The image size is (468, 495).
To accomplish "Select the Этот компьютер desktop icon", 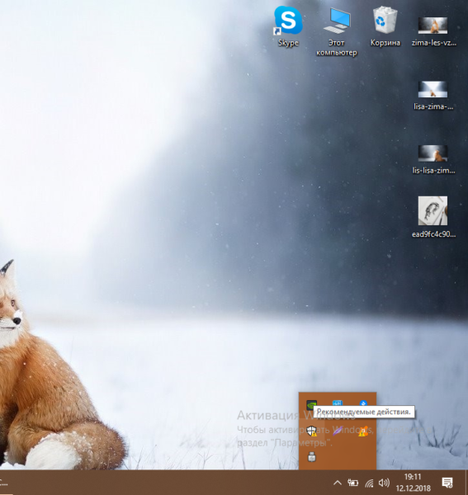I will [x=337, y=31].
